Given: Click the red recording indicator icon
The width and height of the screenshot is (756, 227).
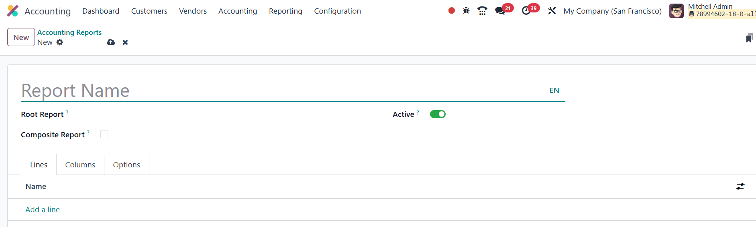Looking at the screenshot, I should (452, 11).
